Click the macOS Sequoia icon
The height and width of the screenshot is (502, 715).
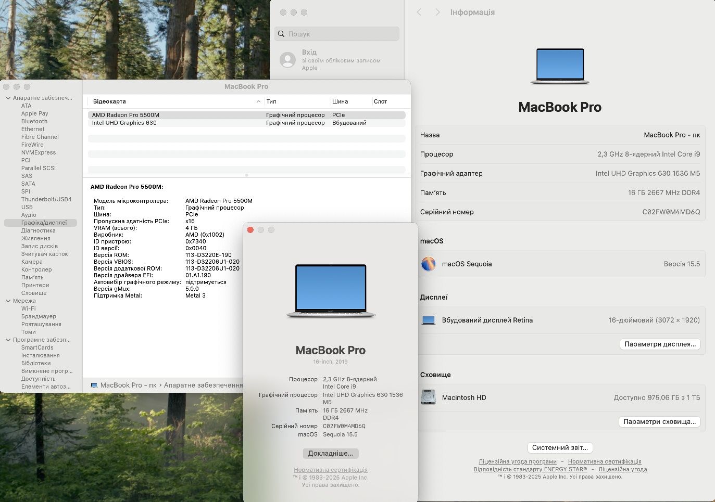pos(428,264)
